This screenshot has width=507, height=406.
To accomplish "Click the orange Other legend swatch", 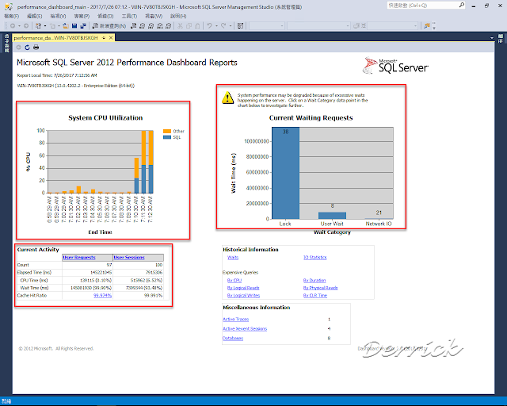I will pos(167,131).
